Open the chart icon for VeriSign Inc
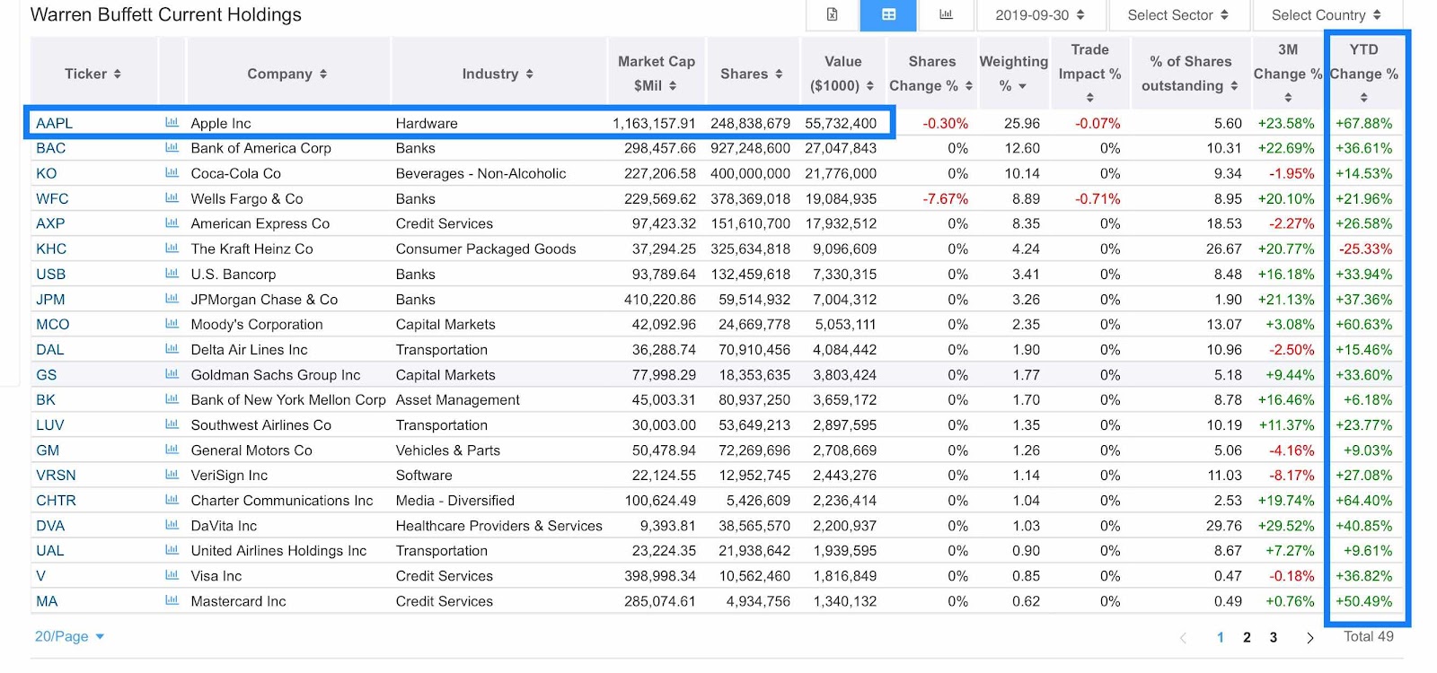Image resolution: width=1437 pixels, height=673 pixels. [172, 475]
